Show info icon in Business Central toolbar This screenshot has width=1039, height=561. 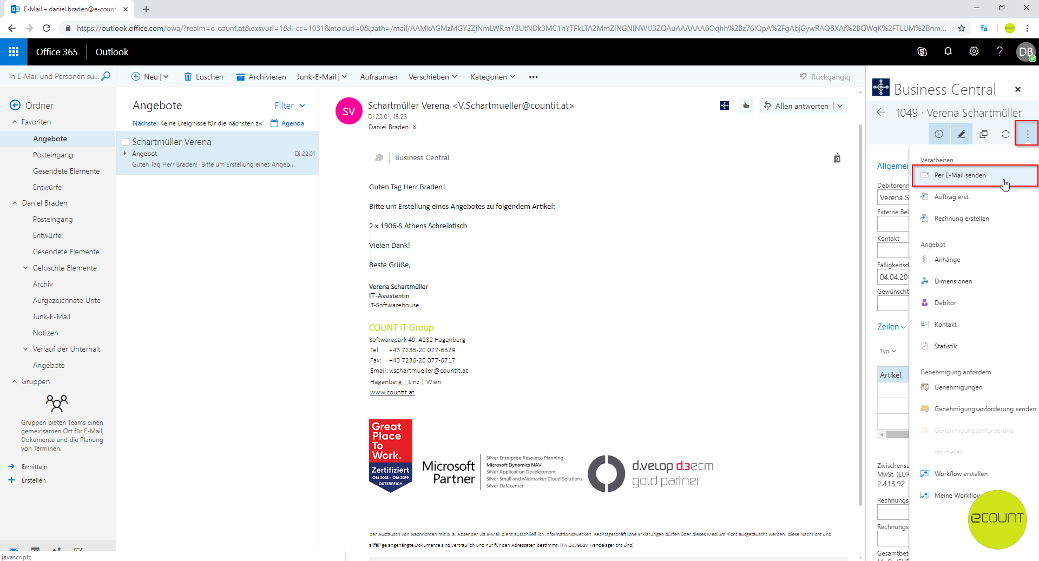click(x=939, y=134)
